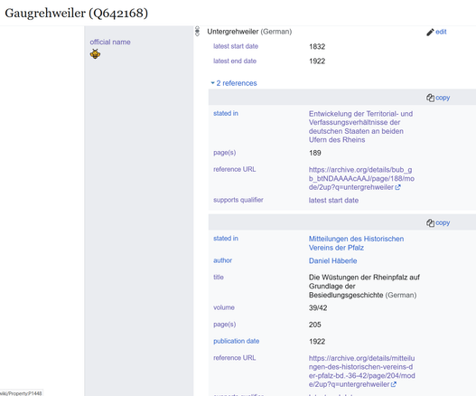This screenshot has width=476, height=396.
Task: Open the Entwickelung der Territorial- source link
Action: 360,127
